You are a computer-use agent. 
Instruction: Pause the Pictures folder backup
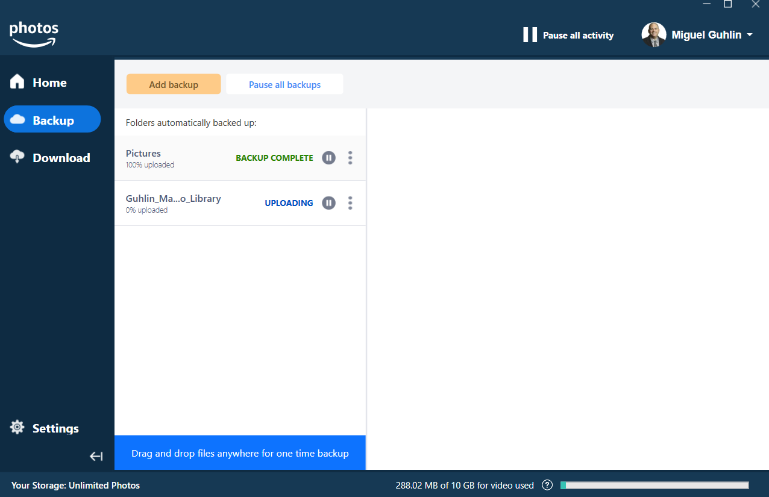(x=328, y=158)
